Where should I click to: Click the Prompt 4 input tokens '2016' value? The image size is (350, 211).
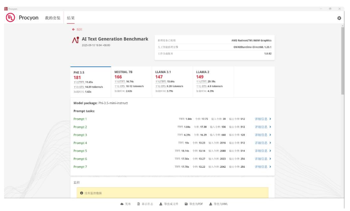coord(223,143)
